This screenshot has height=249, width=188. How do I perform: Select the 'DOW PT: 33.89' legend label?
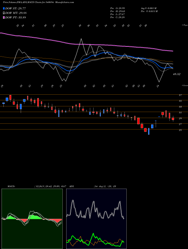[x=15, y=17]
